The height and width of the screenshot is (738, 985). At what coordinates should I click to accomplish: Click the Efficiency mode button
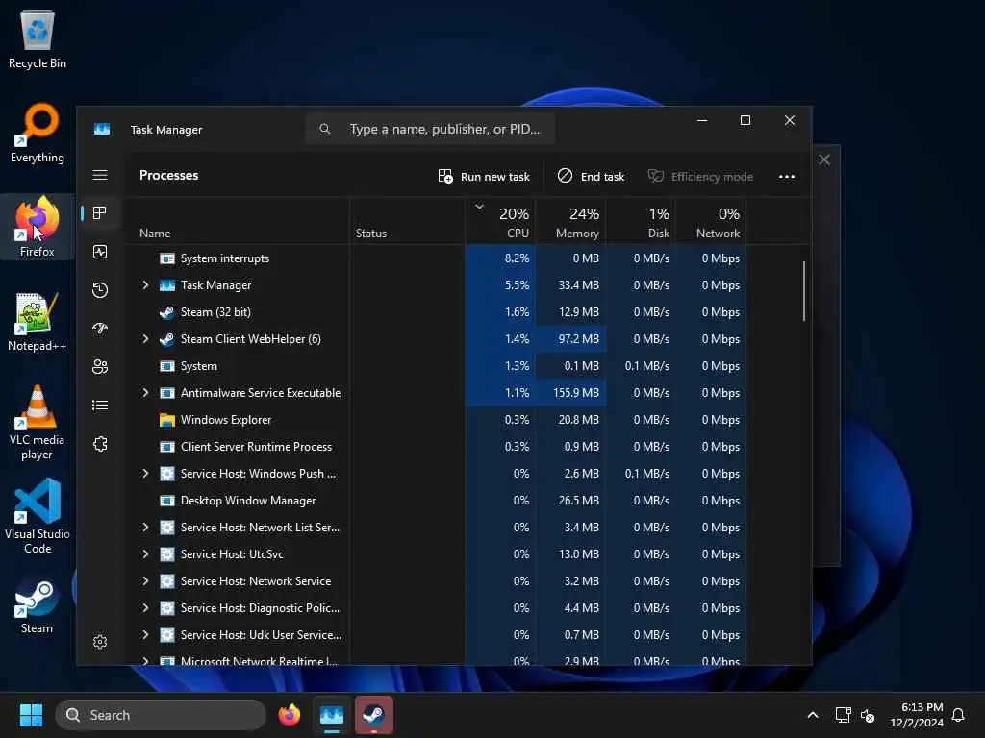[700, 177]
